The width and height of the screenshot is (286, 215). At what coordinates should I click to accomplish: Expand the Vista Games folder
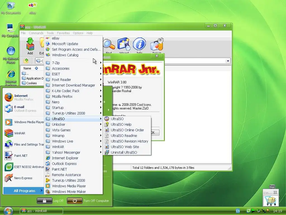coord(73,130)
